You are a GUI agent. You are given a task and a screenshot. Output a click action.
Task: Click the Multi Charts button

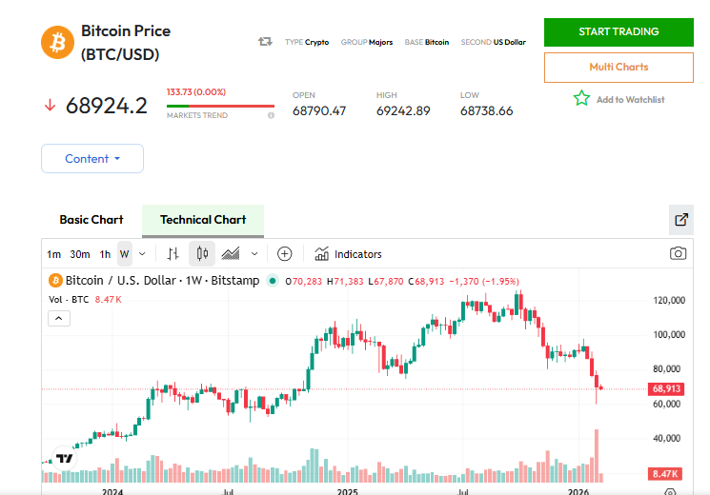point(619,68)
